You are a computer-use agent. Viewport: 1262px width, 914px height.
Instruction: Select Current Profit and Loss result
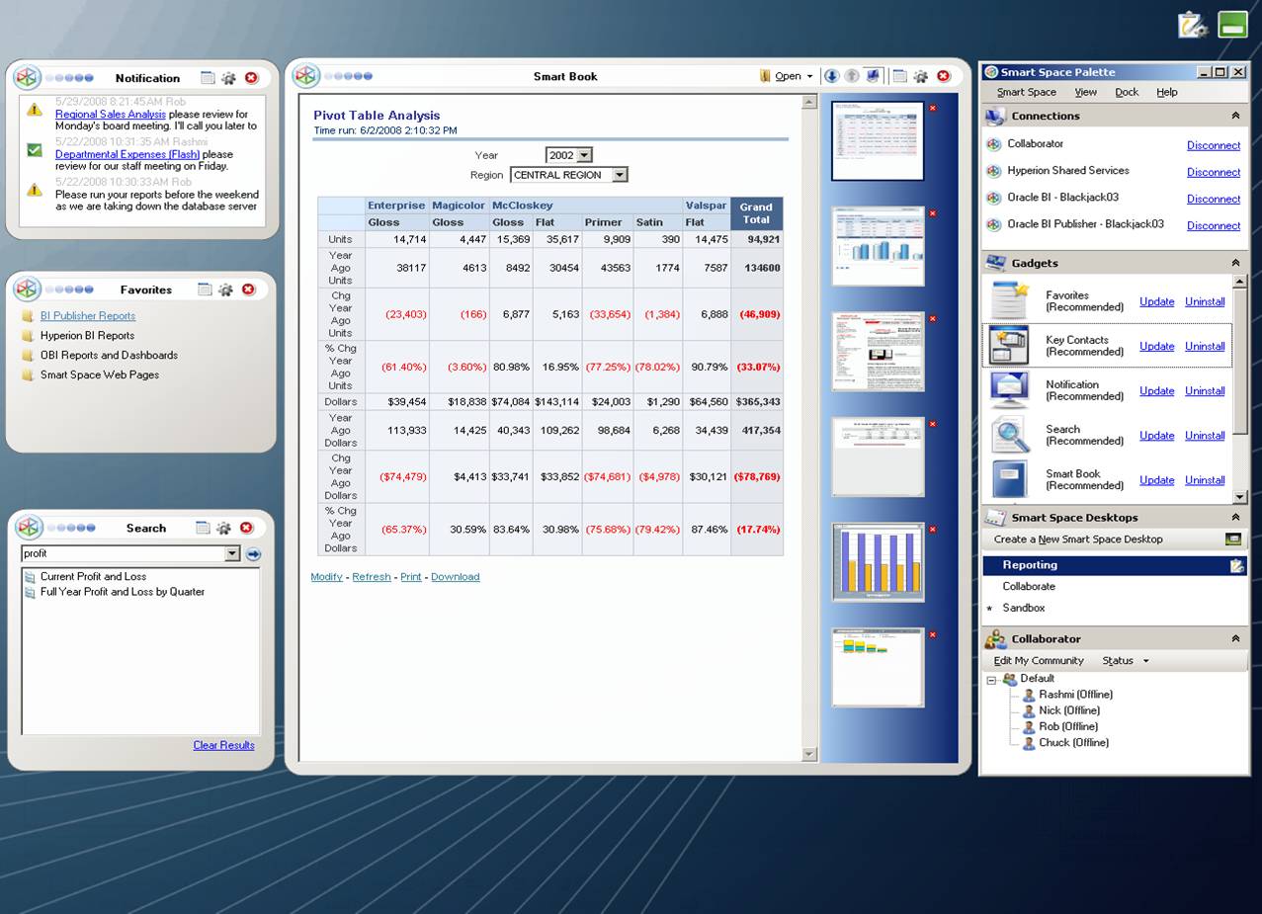coord(93,577)
